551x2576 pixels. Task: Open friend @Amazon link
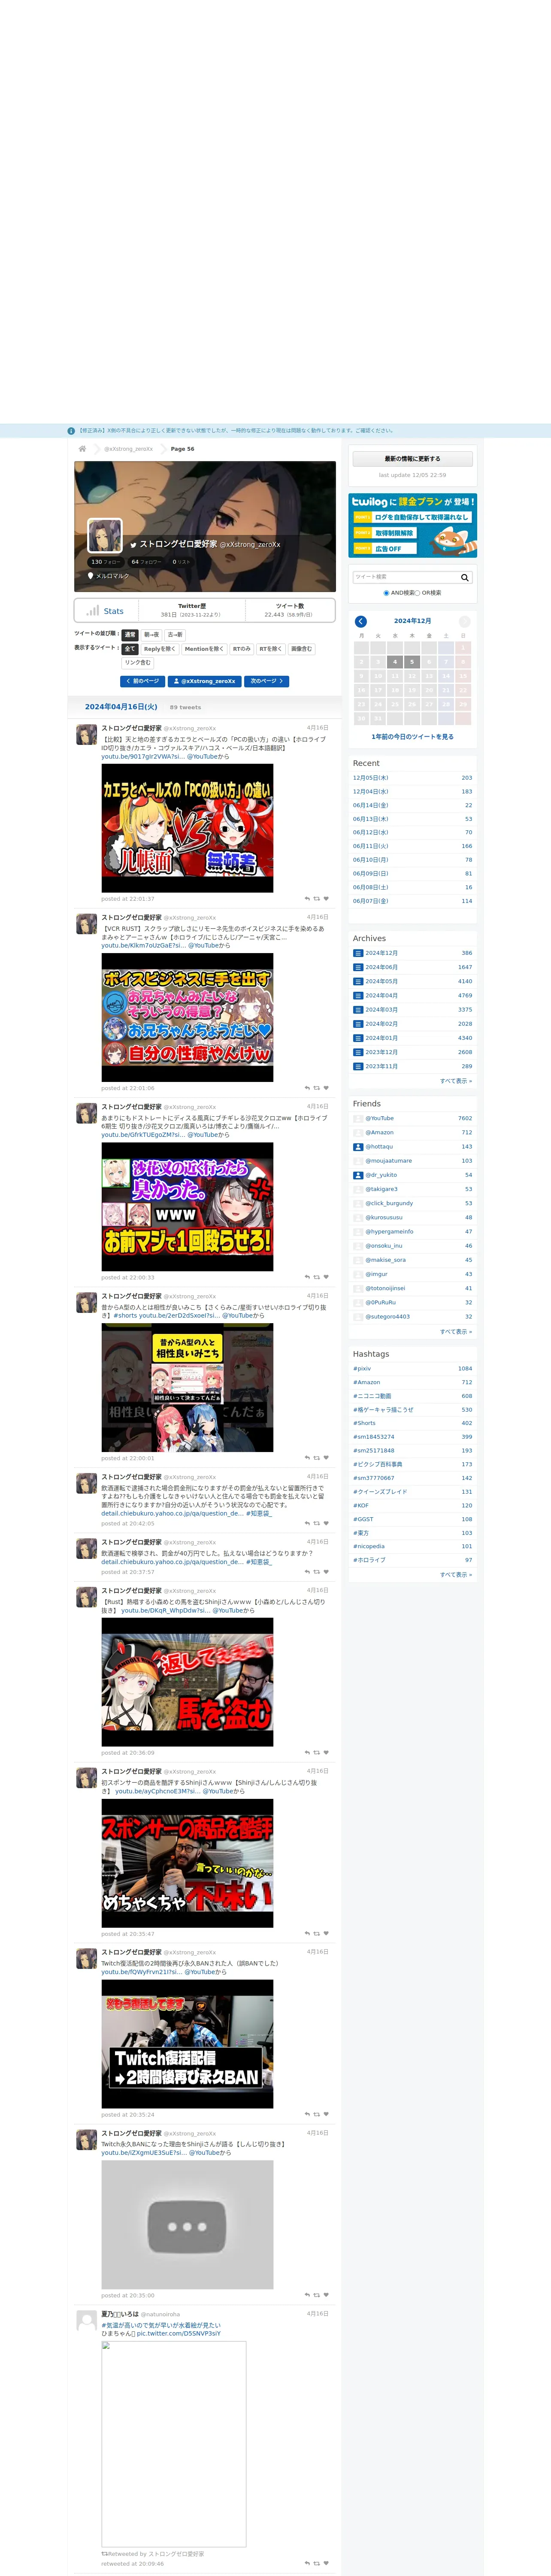click(380, 1132)
